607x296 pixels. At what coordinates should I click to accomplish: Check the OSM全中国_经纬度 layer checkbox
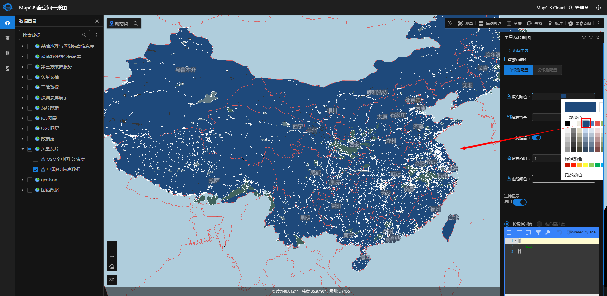pyautogui.click(x=35, y=159)
